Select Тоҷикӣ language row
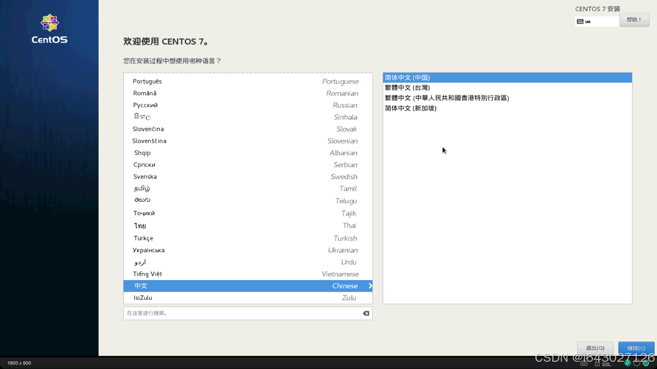Viewport: 657px width, 369px height. [248, 213]
